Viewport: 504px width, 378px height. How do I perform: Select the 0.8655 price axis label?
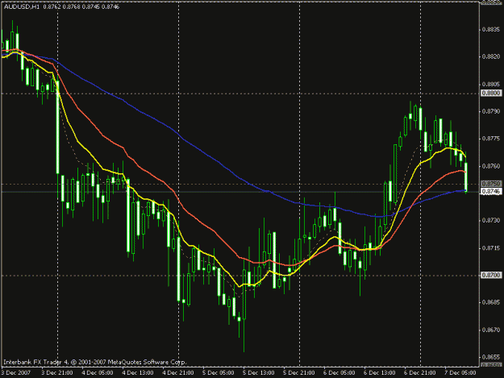pos(491,357)
